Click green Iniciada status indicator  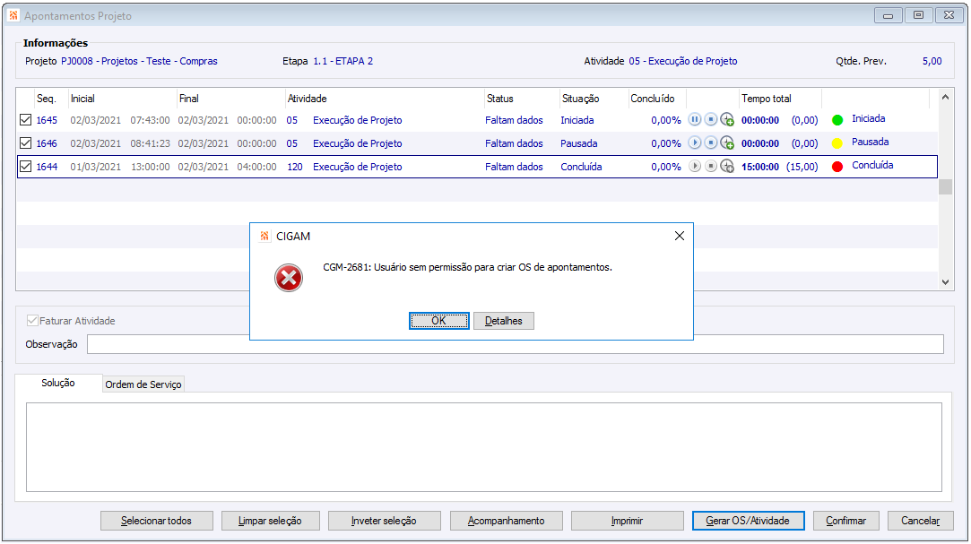coord(837,120)
